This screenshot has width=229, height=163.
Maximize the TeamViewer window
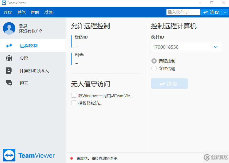tap(212, 3)
